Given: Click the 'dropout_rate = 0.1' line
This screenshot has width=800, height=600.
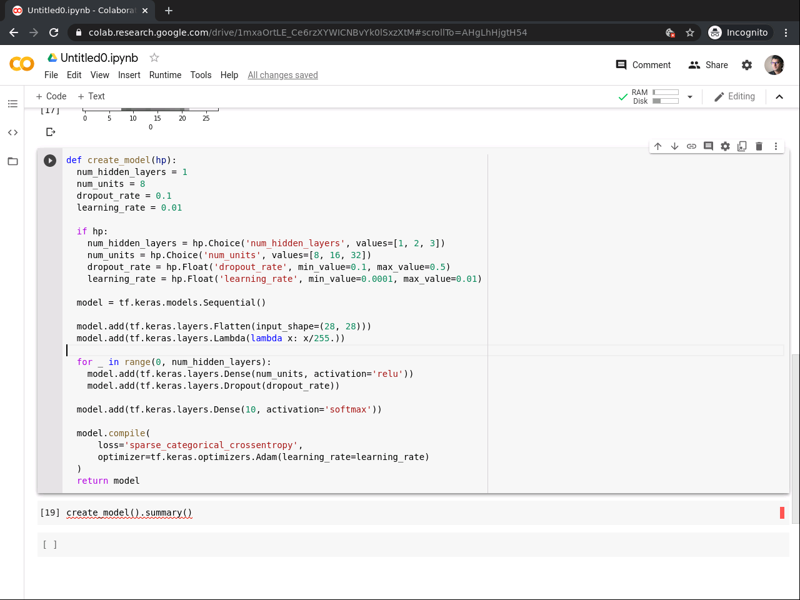Looking at the screenshot, I should tap(124, 196).
